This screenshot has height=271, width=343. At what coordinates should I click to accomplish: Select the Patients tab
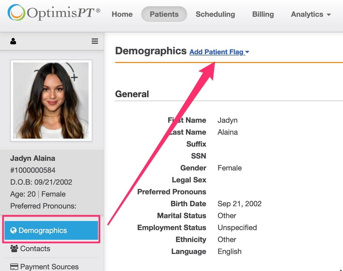click(164, 14)
